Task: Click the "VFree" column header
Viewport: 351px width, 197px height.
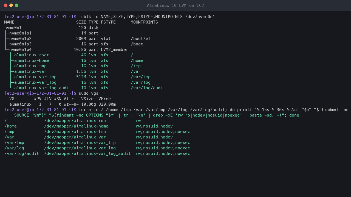Action: pyautogui.click(x=105, y=99)
